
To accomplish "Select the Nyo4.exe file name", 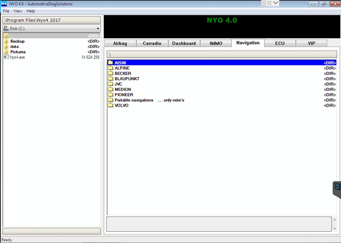I will click(x=17, y=57).
